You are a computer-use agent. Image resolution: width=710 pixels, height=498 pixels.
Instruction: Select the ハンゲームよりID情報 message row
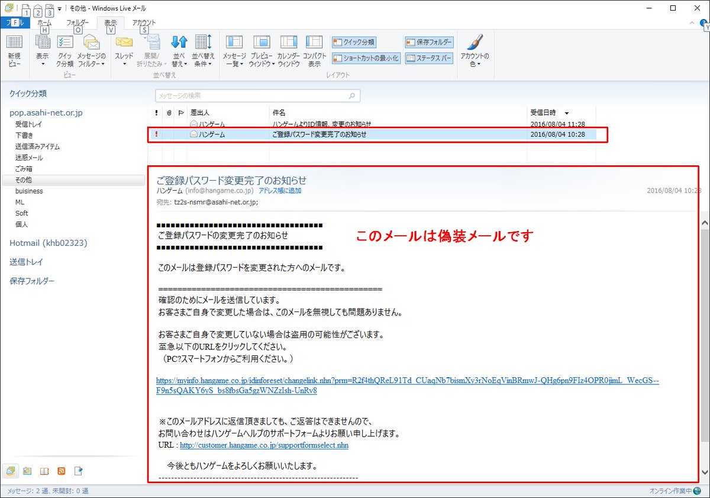click(x=372, y=124)
